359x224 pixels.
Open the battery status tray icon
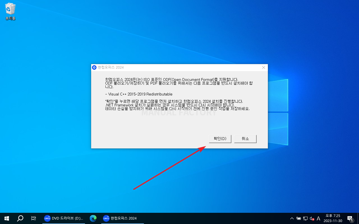(299, 218)
